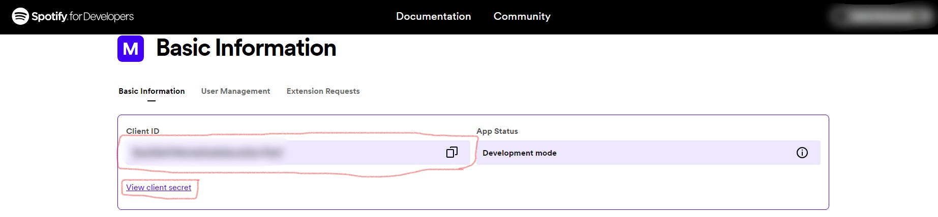Viewport: 938px width, 217px height.
Task: Click the View client secret link
Action: [x=159, y=188]
